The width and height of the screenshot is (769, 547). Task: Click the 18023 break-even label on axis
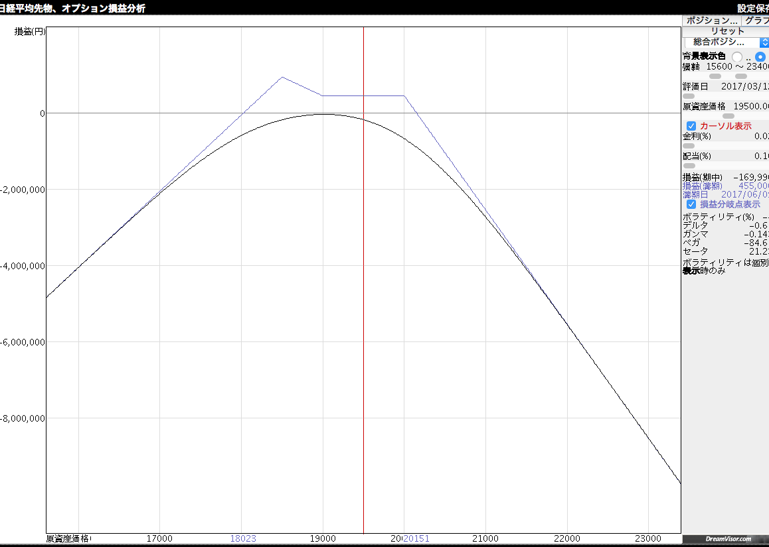tap(243, 538)
